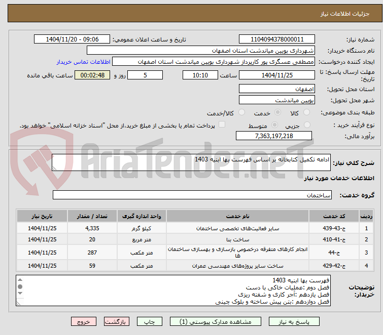Click service name سایر فعالیت‌های تخصصی ساختمان
The width and height of the screenshot is (383, 335).
click(238, 228)
